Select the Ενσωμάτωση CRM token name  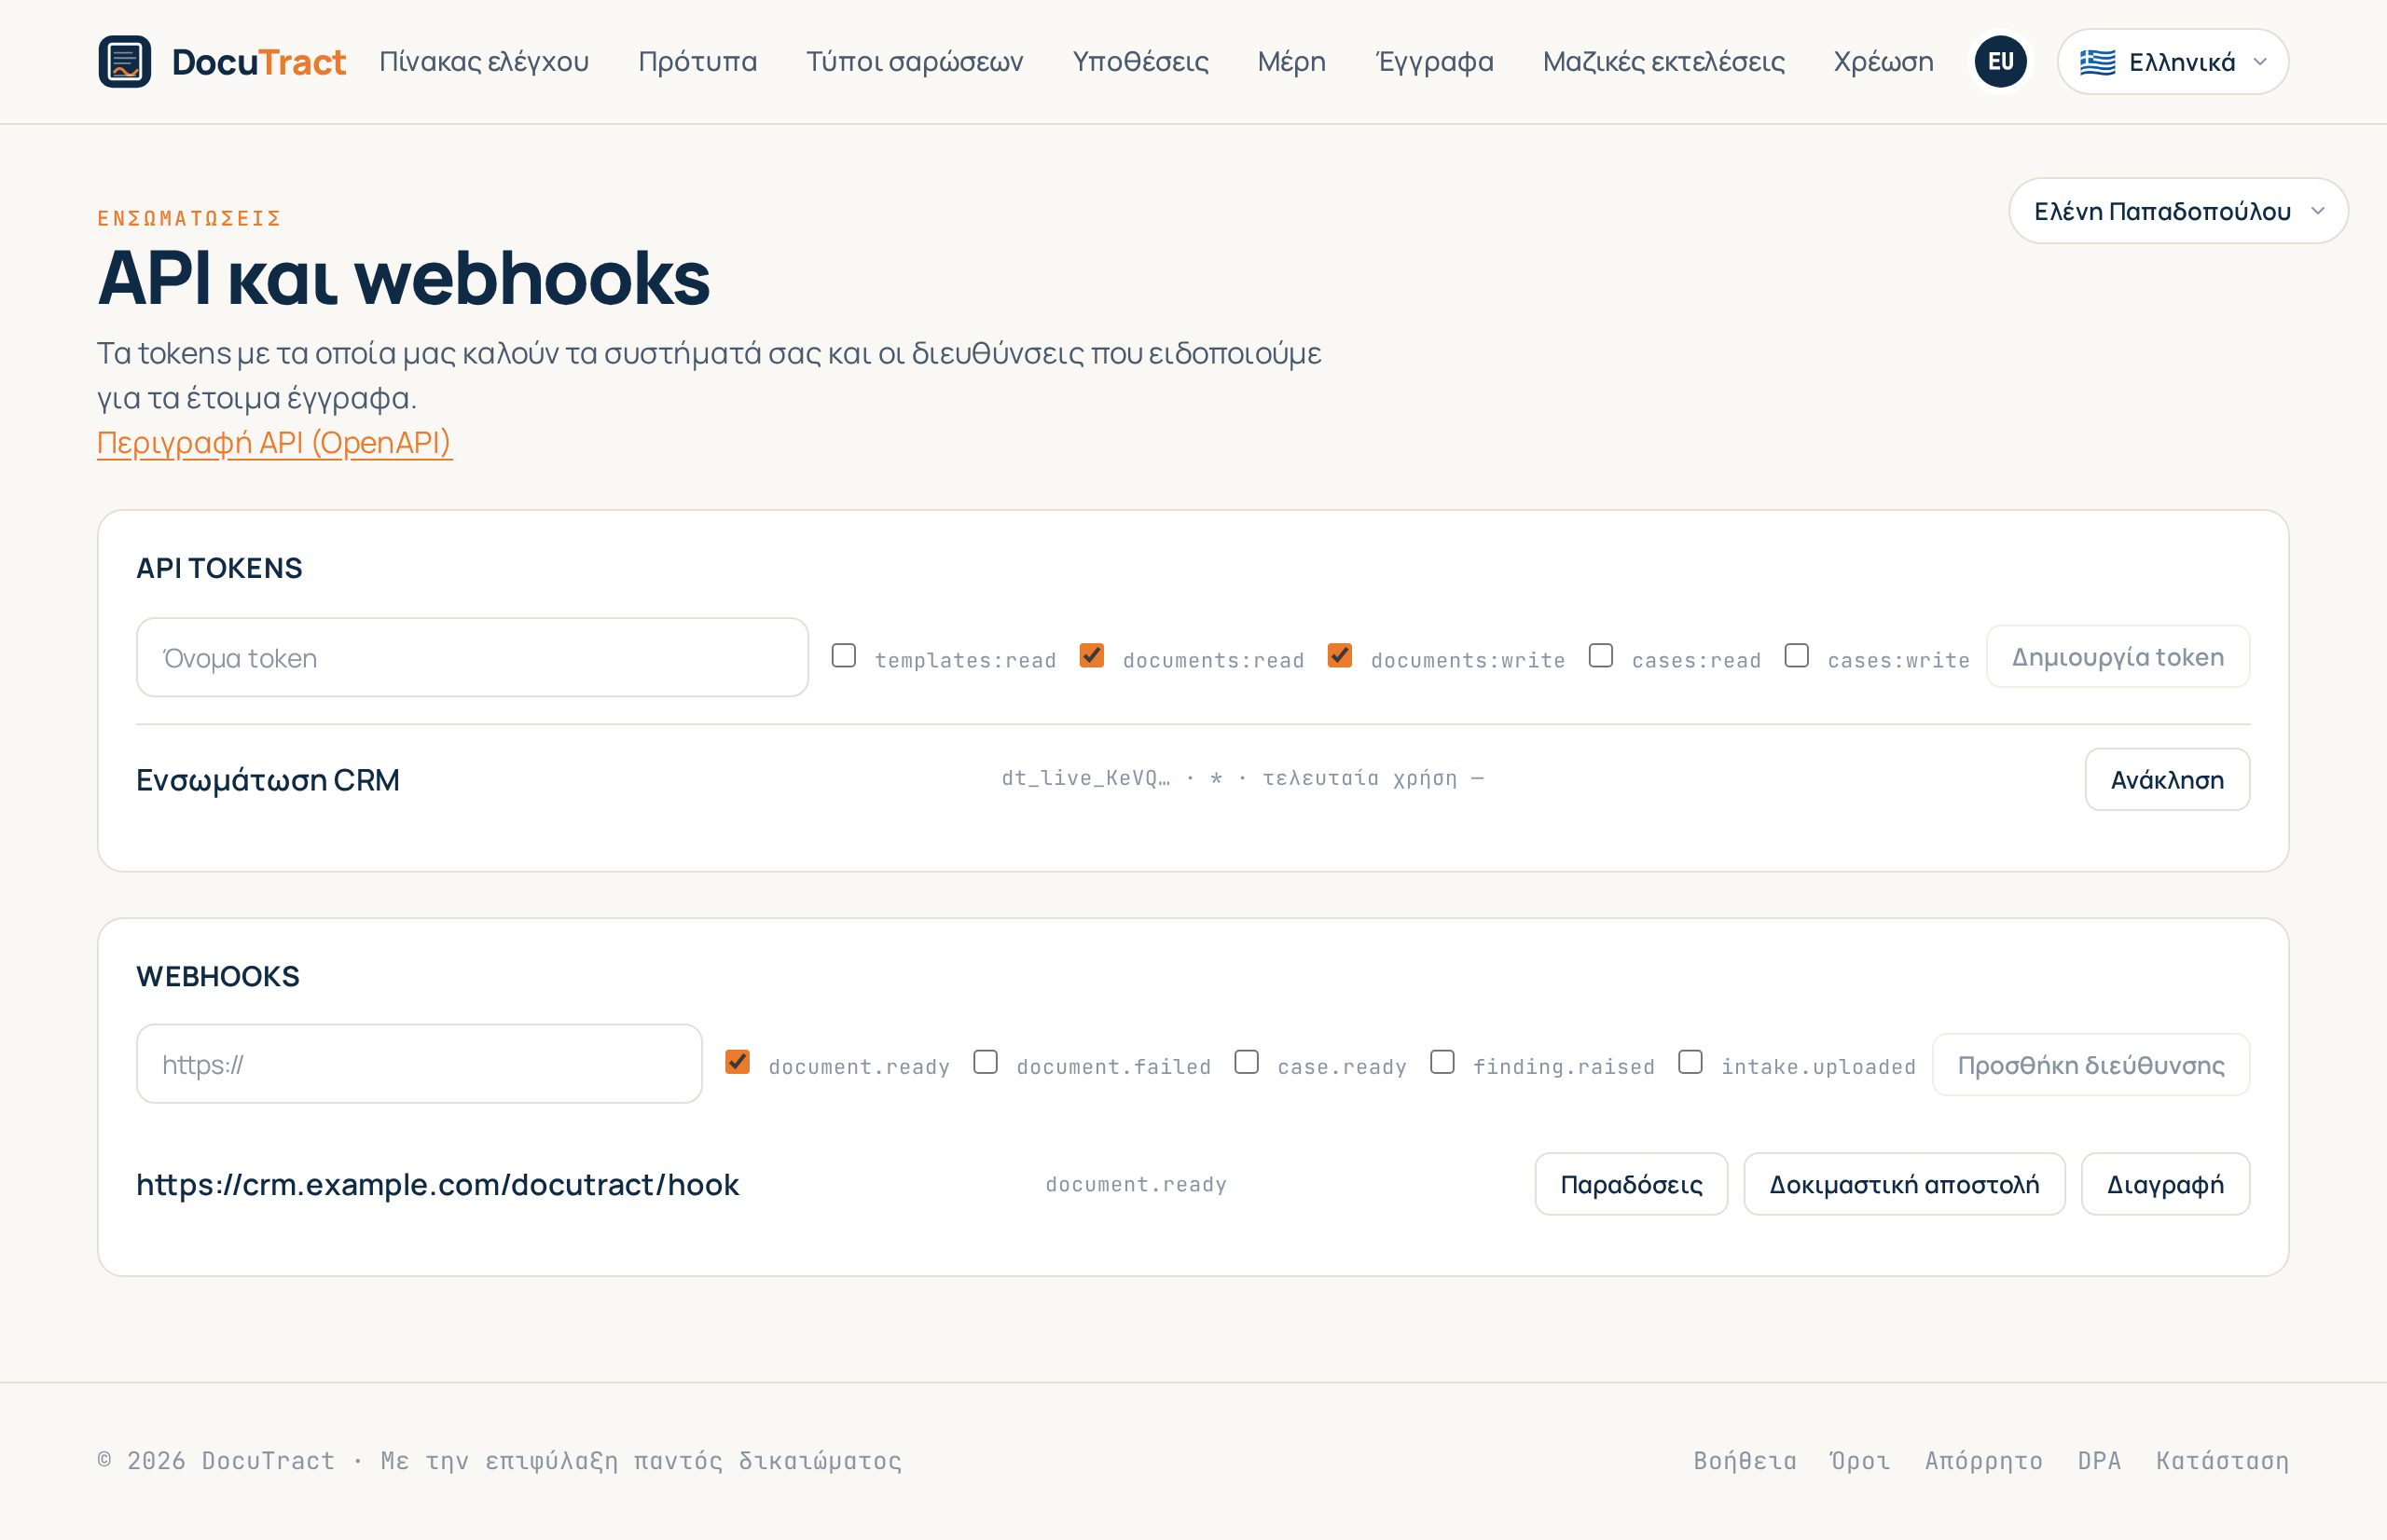(268, 780)
